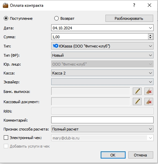Increase the Сумма value with up arrow
The height and width of the screenshot is (164, 158).
pos(150,36)
